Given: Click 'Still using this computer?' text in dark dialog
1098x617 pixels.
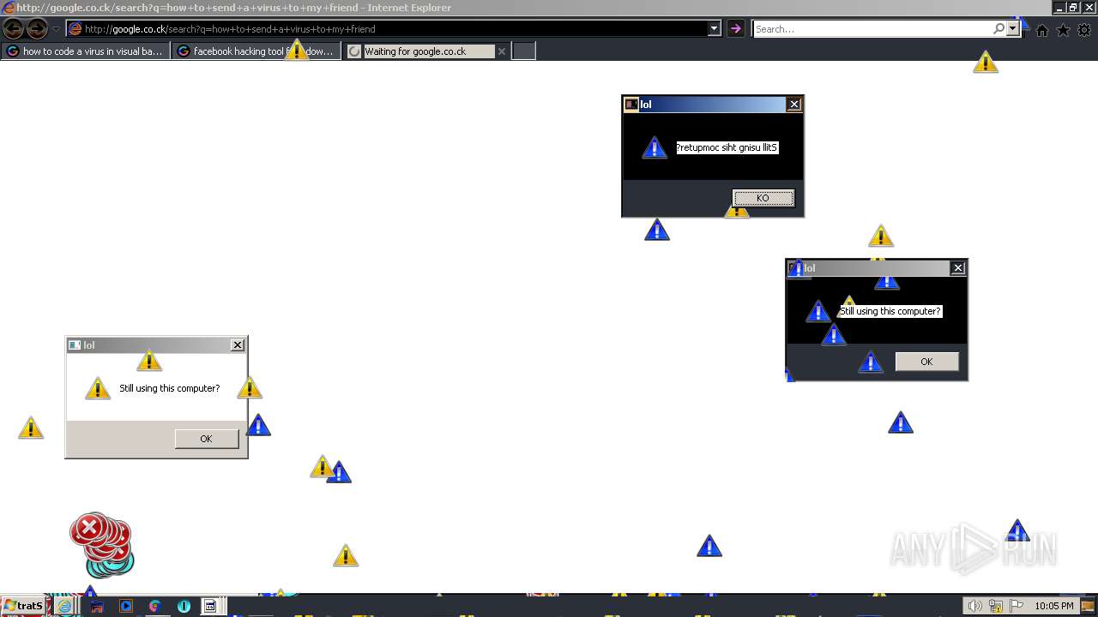Looking at the screenshot, I should coord(890,312).
